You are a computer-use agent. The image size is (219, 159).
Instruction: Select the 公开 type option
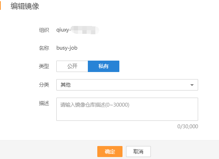[x=72, y=66]
